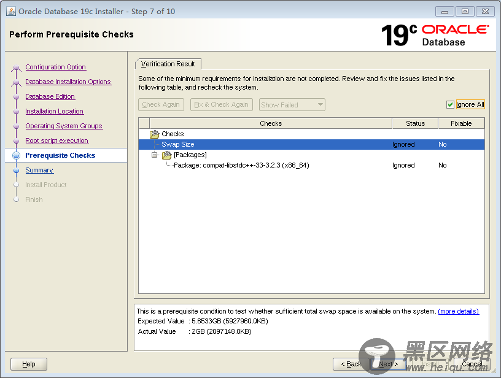Go back with the < Back button

point(351,364)
